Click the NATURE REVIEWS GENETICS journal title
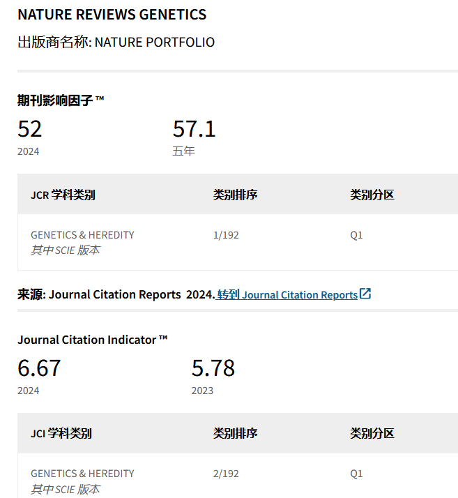The width and height of the screenshot is (458, 498). click(x=112, y=14)
